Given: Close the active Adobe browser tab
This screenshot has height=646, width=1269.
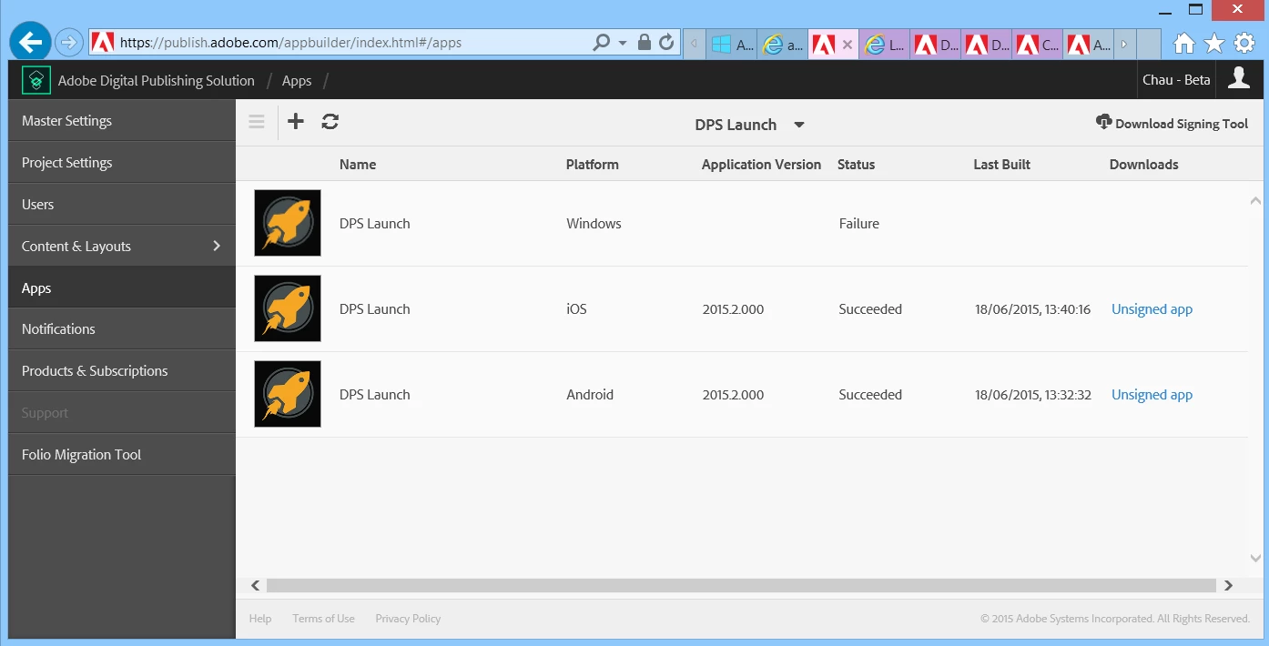Looking at the screenshot, I should pos(848,44).
